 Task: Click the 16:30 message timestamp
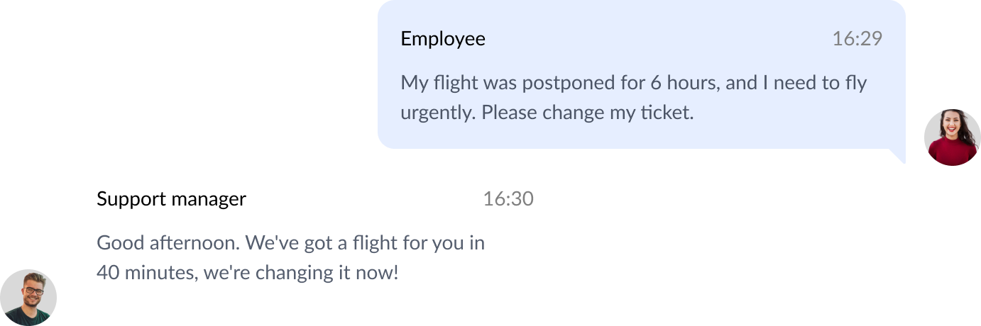tap(508, 199)
